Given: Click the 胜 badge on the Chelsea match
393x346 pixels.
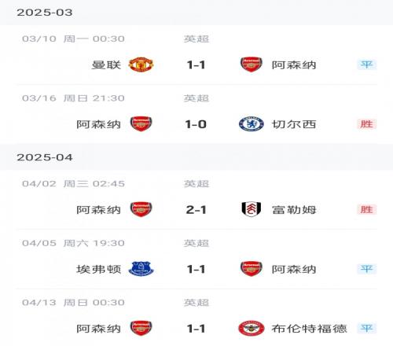Looking at the screenshot, I should coord(366,123).
